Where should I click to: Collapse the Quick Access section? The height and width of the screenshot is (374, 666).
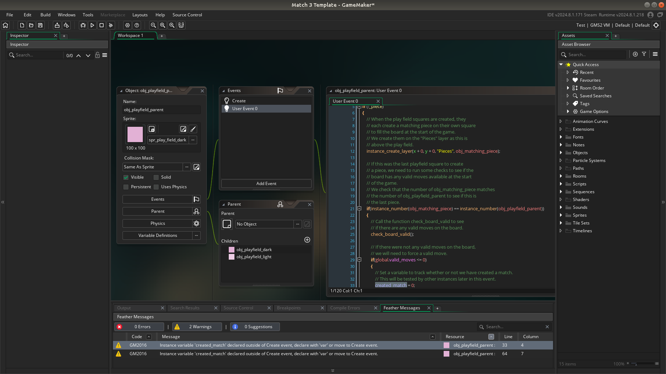561,65
